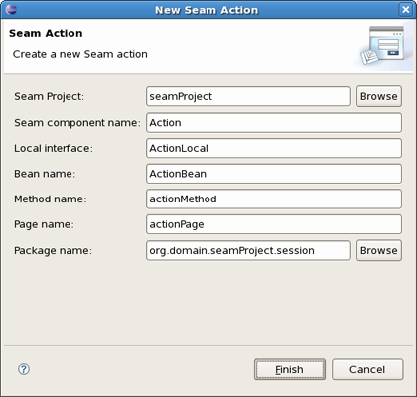Click the bold "Seam Action" heading

coord(46,33)
